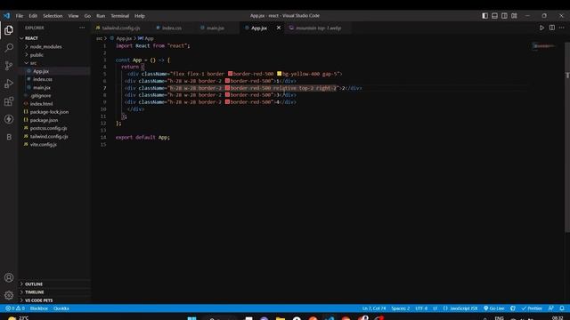Viewport: 570px width, 320px height.
Task: Split the editor to the right
Action: (552, 28)
